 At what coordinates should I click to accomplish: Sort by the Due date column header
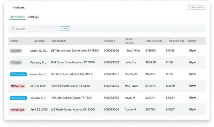click(x=39, y=41)
